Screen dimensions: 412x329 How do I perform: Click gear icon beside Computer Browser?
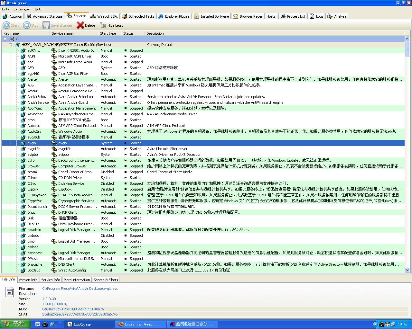point(54,166)
